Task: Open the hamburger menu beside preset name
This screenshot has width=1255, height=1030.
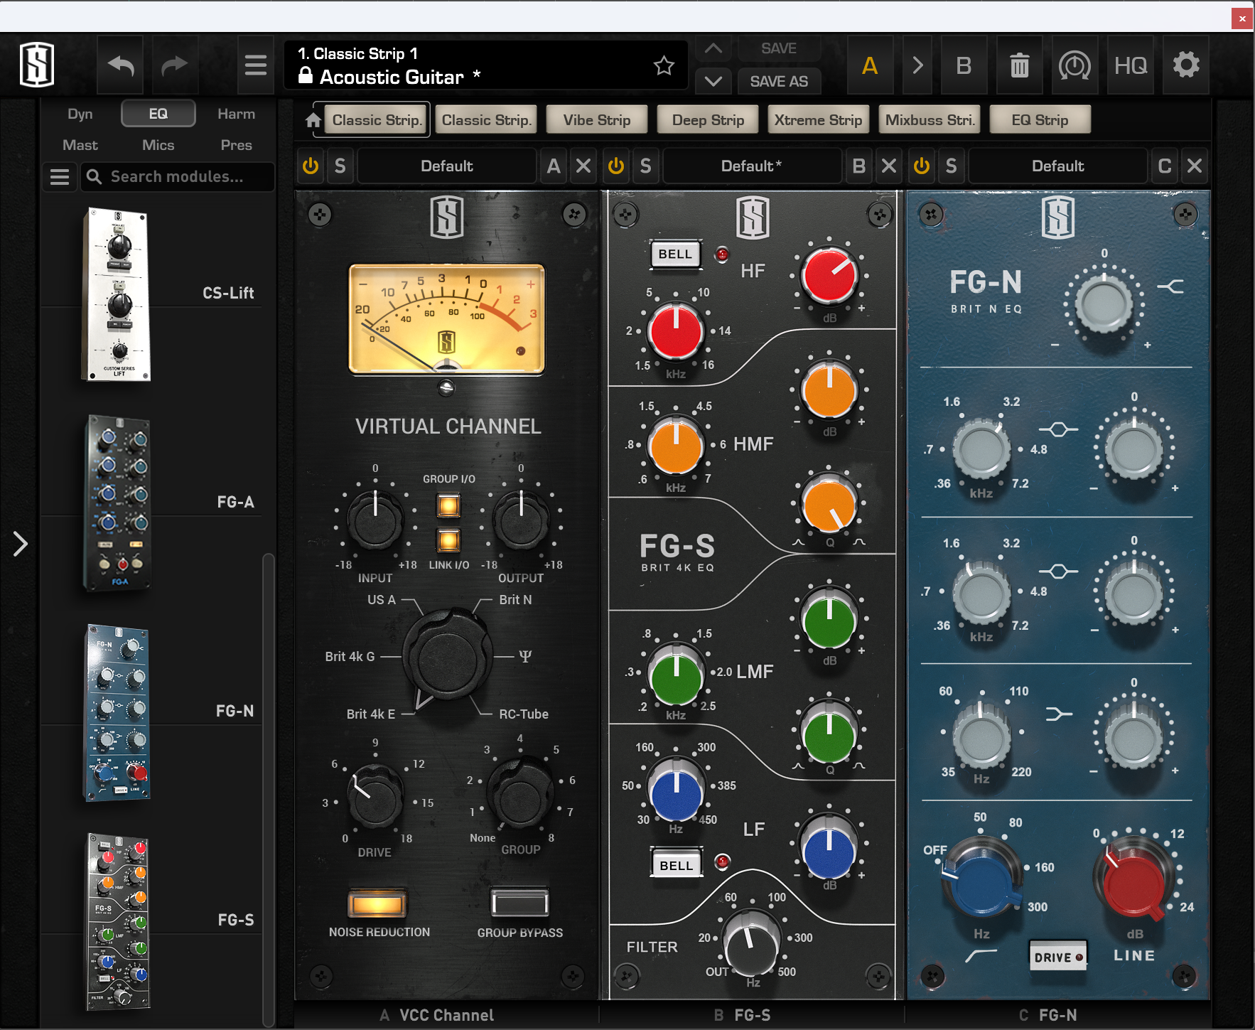Action: 256,65
